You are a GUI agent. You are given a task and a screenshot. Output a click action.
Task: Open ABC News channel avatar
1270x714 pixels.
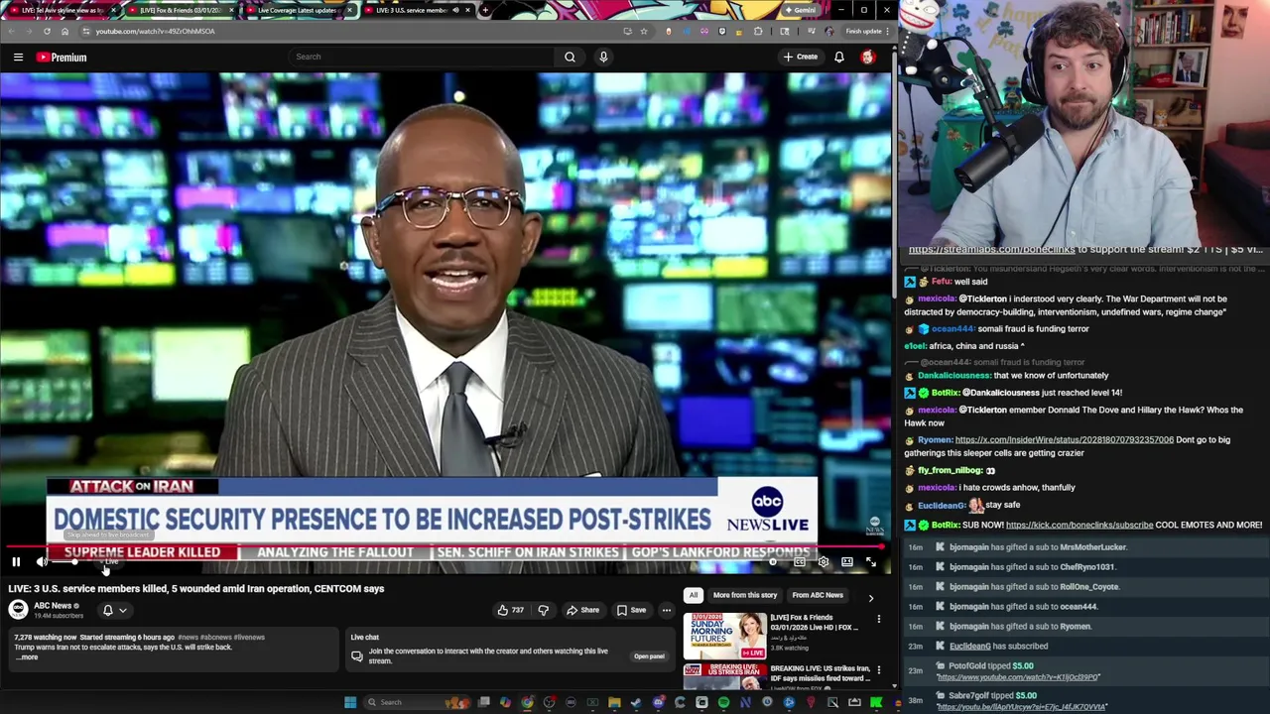(18, 609)
